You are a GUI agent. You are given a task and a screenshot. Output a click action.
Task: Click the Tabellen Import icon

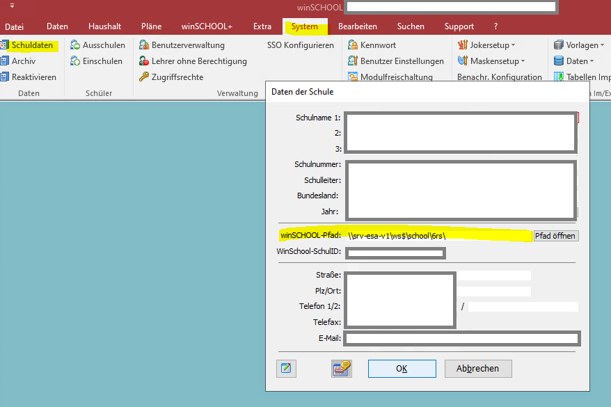(559, 77)
